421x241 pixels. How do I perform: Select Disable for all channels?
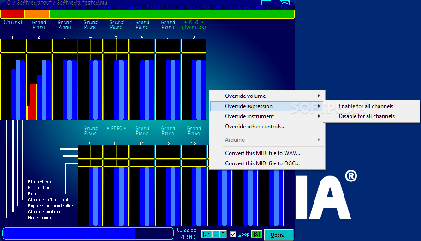click(371, 116)
